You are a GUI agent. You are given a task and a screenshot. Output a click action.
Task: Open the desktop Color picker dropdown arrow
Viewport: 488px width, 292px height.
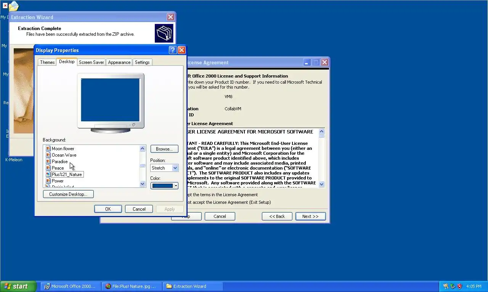coord(176,186)
